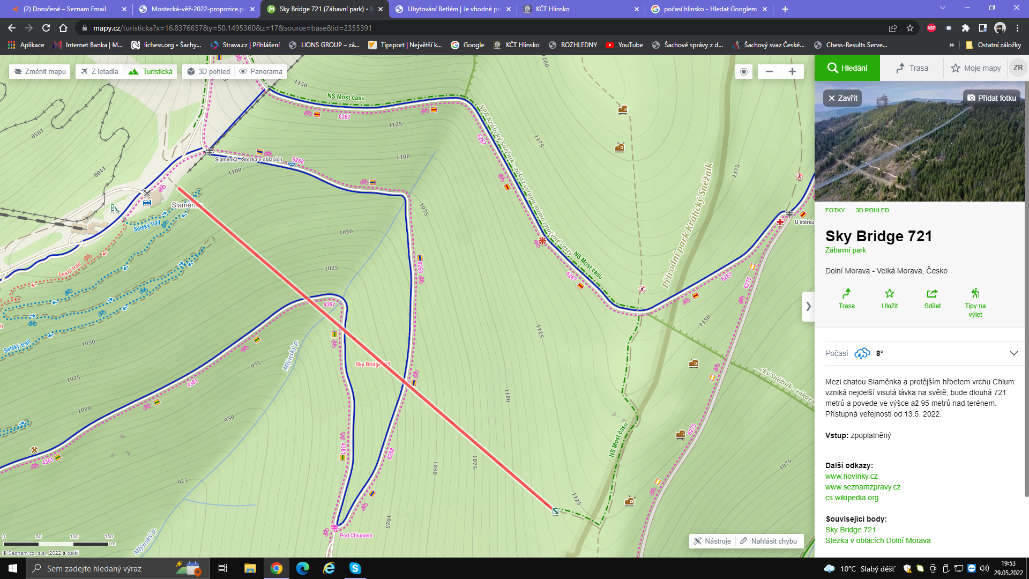Open the www.novinky.cz link
Viewport: 1029px width, 579px height.
(851, 476)
